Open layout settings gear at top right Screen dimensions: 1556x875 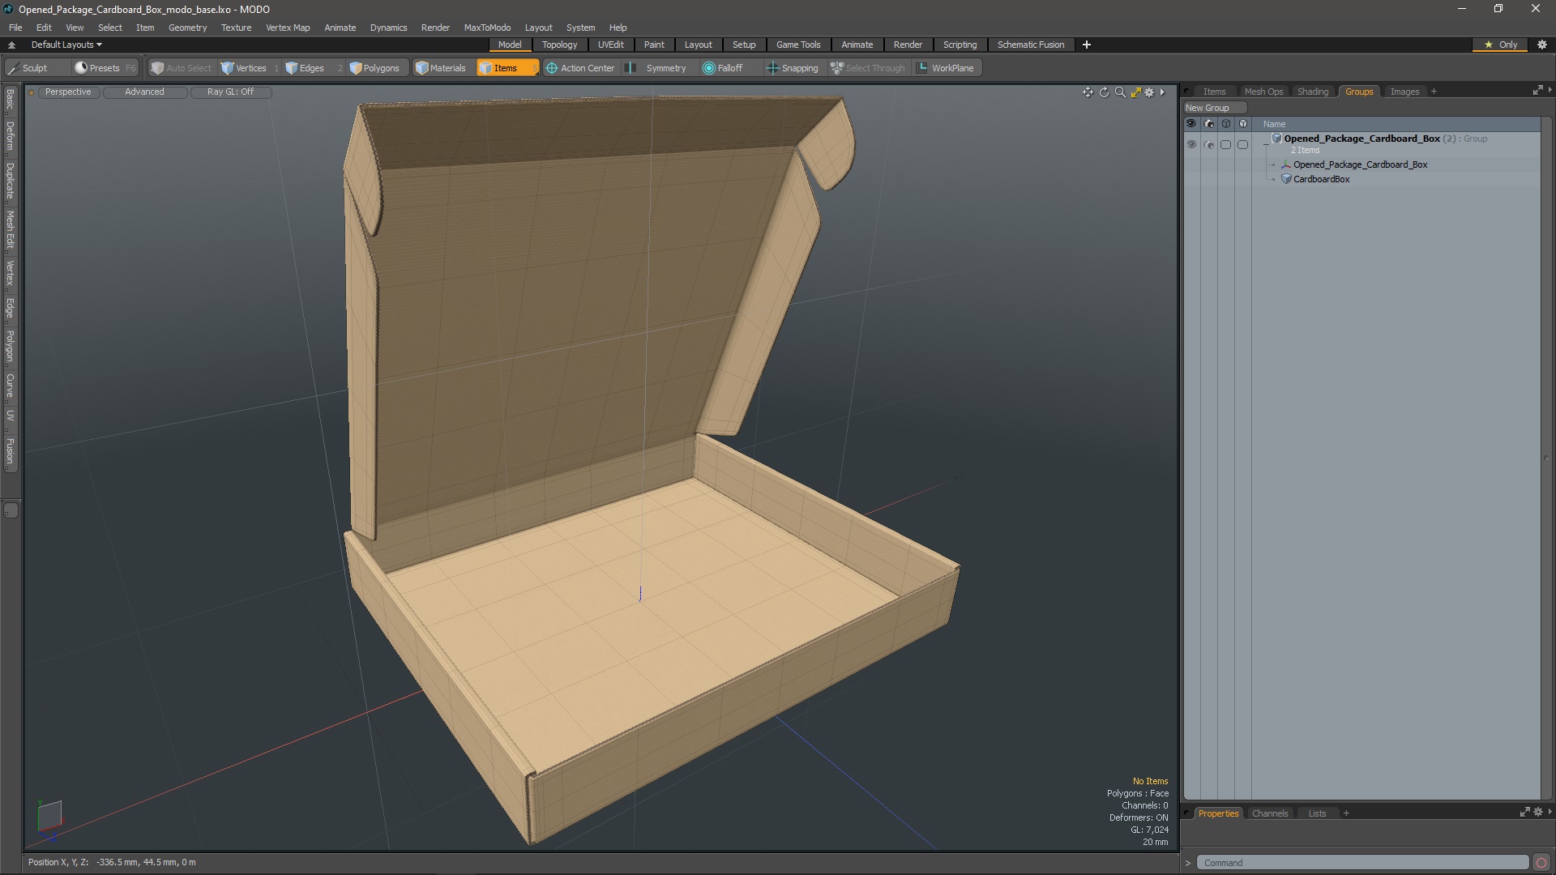1542,45
